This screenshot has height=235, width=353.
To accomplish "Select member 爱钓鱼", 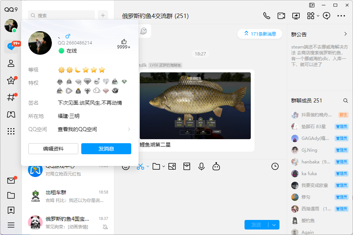I will 320,221.
